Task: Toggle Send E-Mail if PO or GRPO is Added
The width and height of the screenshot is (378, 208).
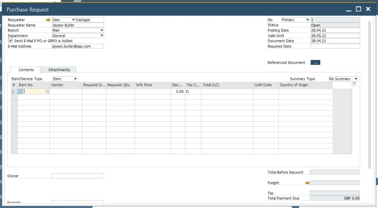Action: tap(10, 41)
